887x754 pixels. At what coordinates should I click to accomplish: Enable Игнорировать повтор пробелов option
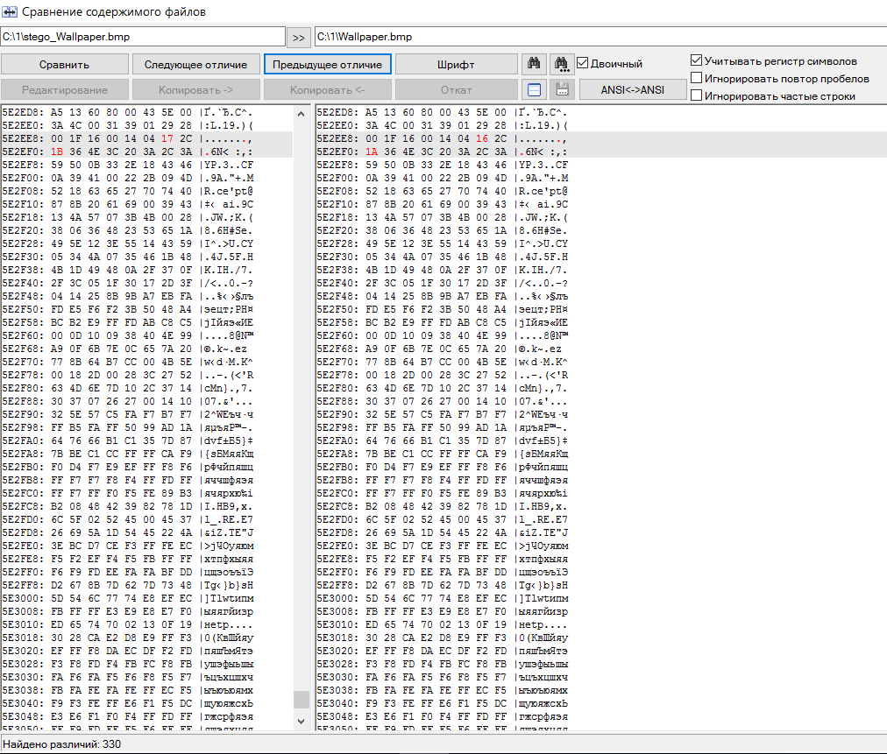[697, 78]
